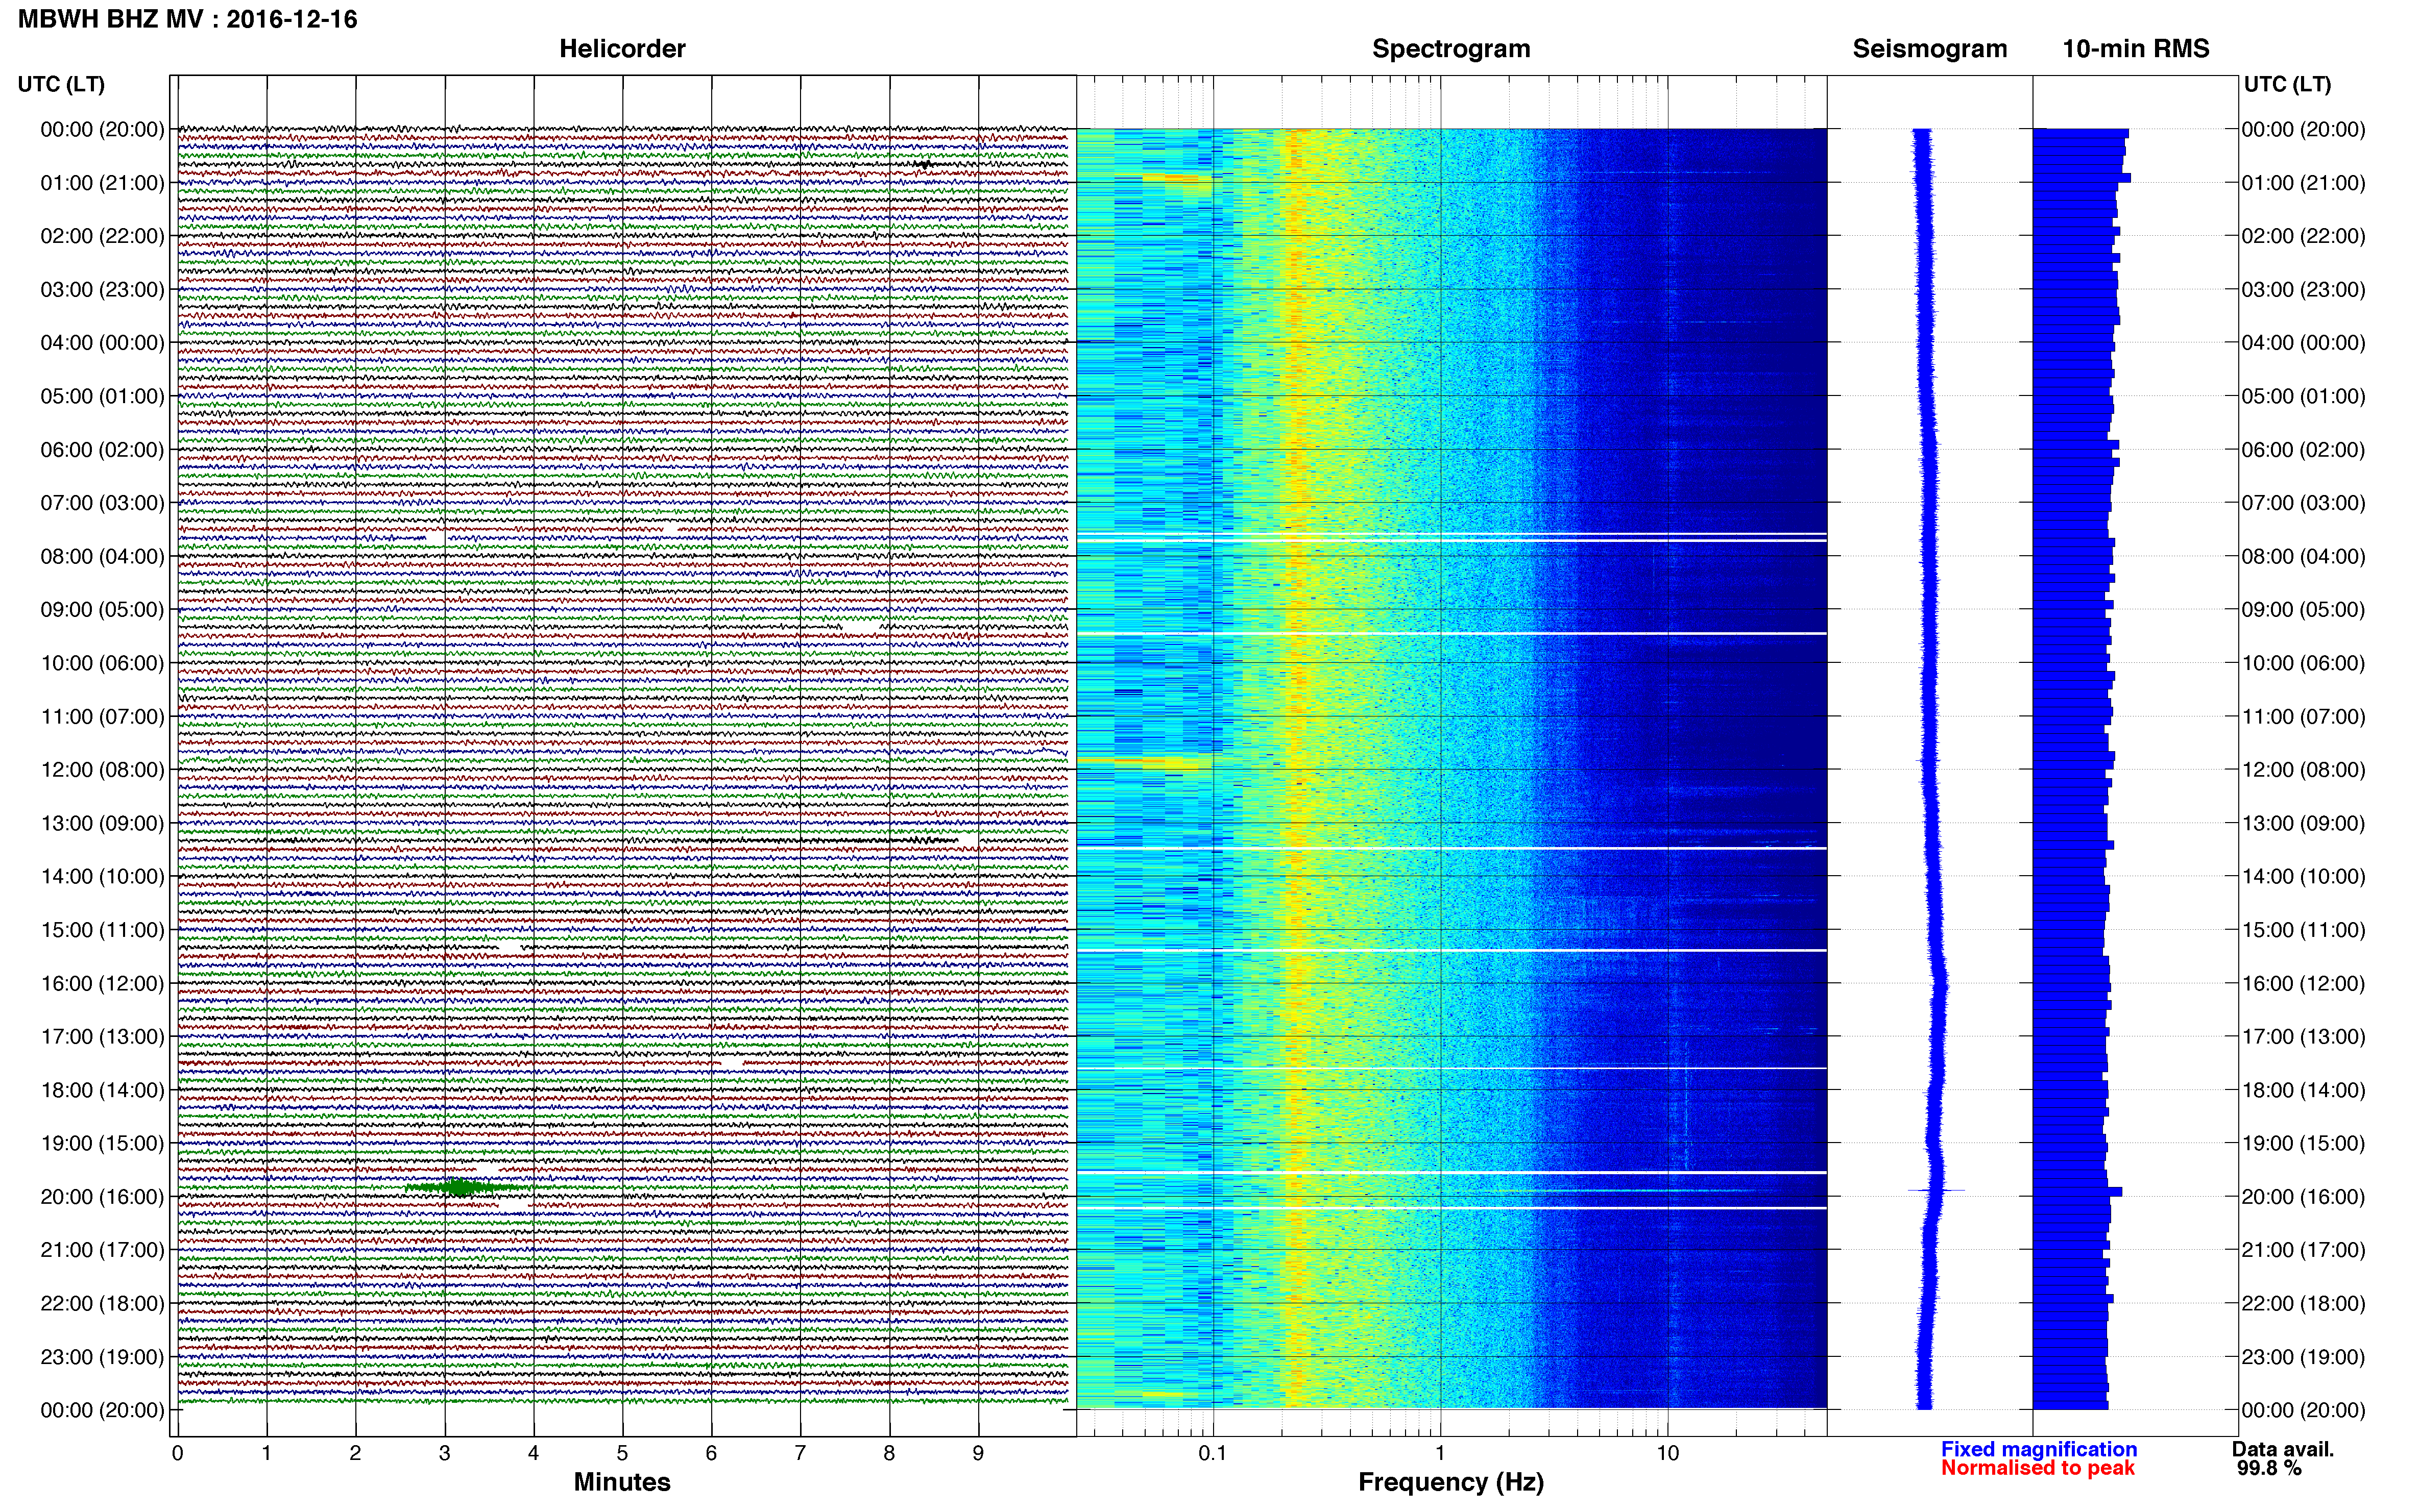
Task: Click the 11:00 (07:00) label beside the RMS panel
Action: (x=2303, y=716)
